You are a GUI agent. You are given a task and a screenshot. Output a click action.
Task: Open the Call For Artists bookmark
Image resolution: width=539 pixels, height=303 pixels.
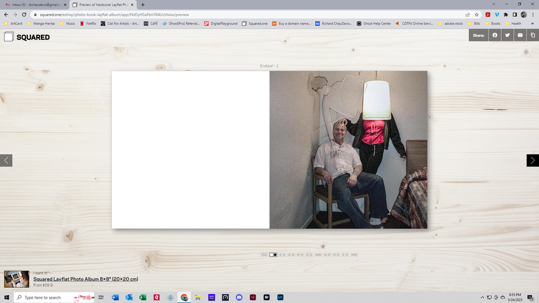(x=120, y=24)
